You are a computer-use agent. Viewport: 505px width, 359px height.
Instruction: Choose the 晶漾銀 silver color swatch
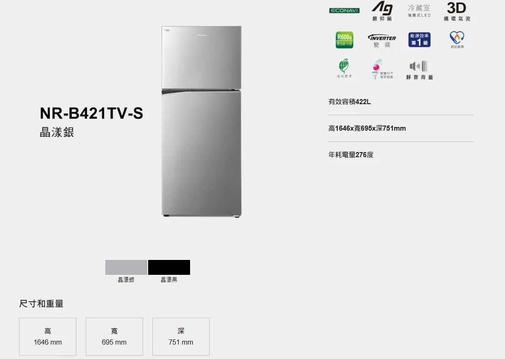pyautogui.click(x=126, y=267)
